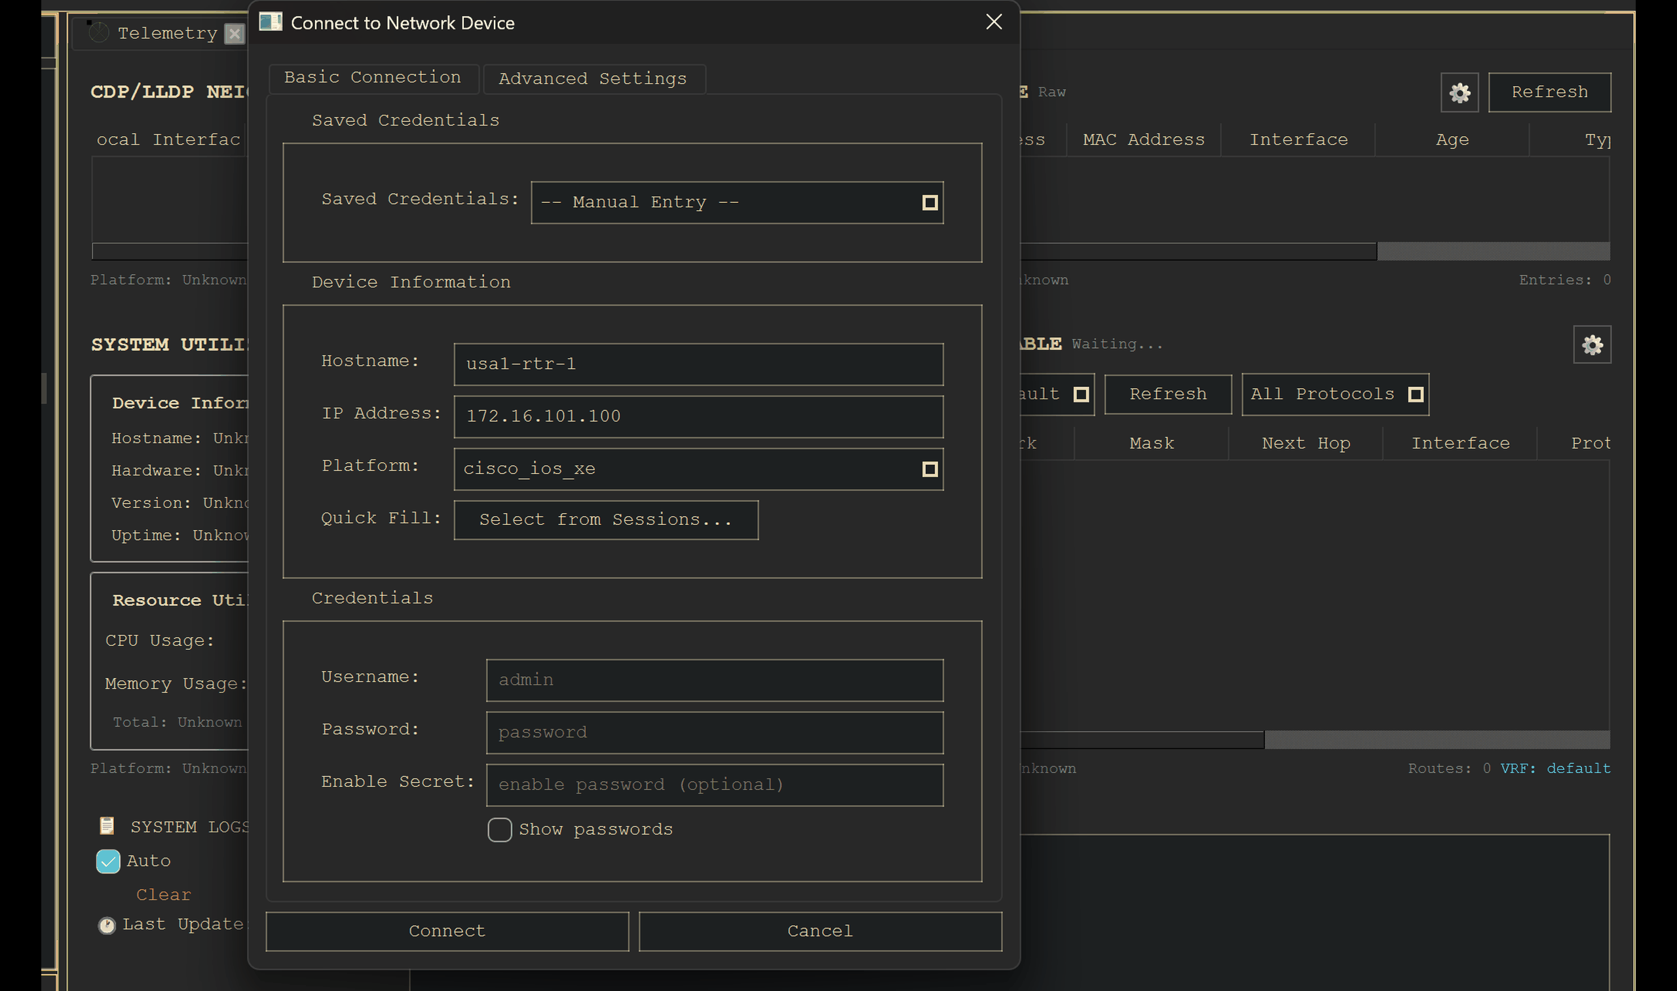Open the All Protocols filter dropdown
Image resolution: width=1677 pixels, height=991 pixels.
(x=1334, y=394)
